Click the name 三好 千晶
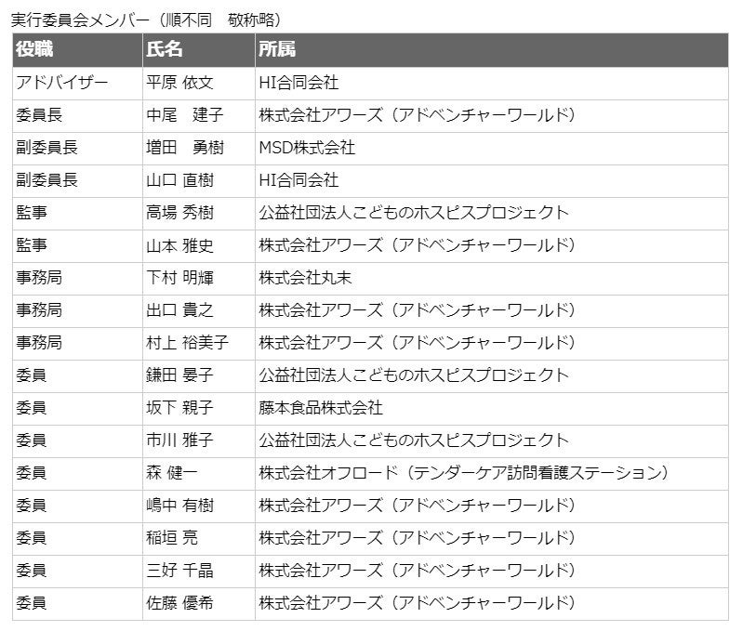 179,571
